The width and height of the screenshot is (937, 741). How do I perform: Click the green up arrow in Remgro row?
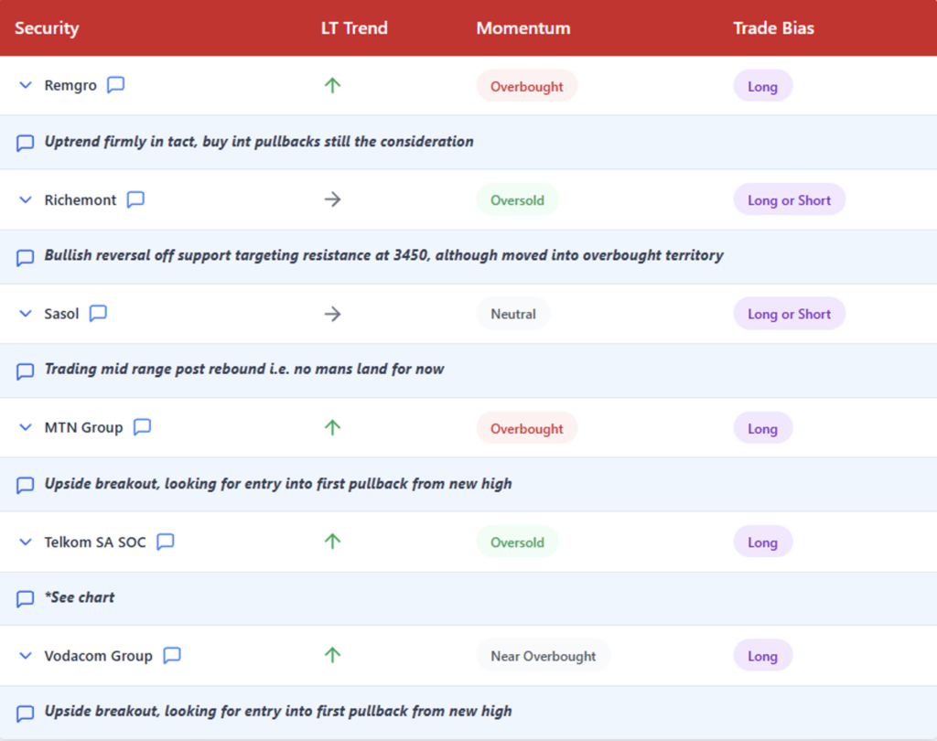click(x=332, y=85)
